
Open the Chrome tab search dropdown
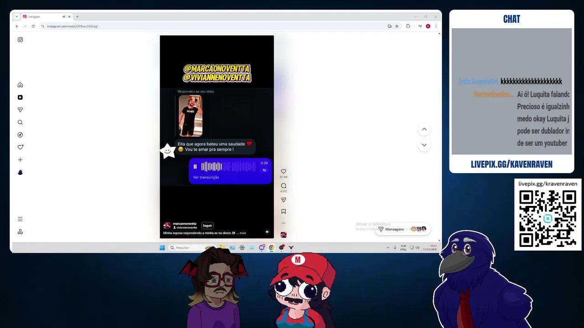click(x=16, y=17)
